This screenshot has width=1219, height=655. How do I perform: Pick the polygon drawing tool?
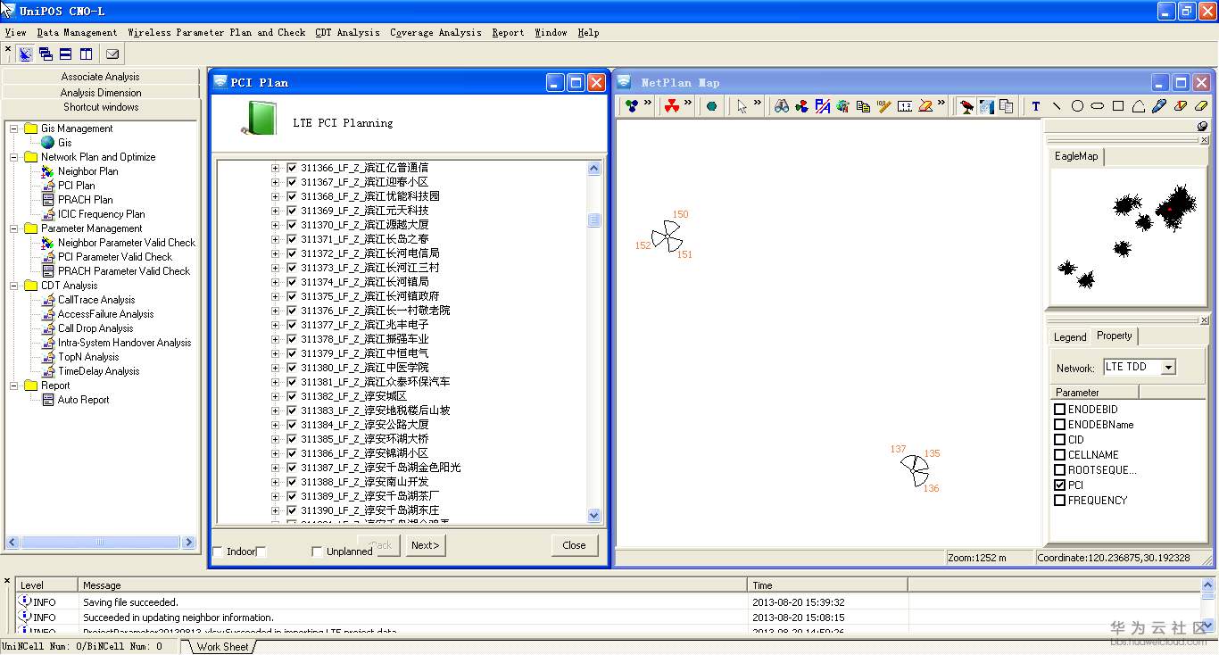coord(1139,106)
